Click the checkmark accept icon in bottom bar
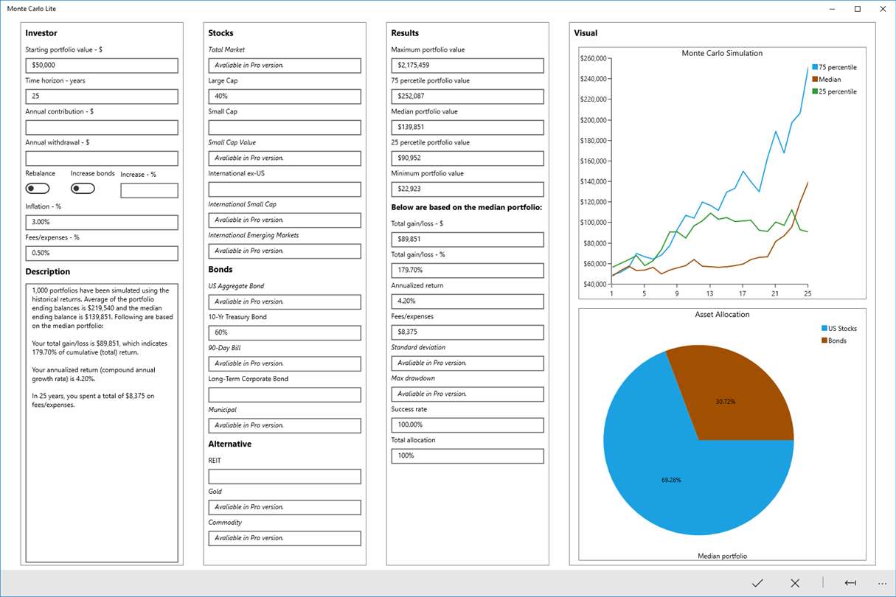The height and width of the screenshot is (597, 896). click(757, 583)
